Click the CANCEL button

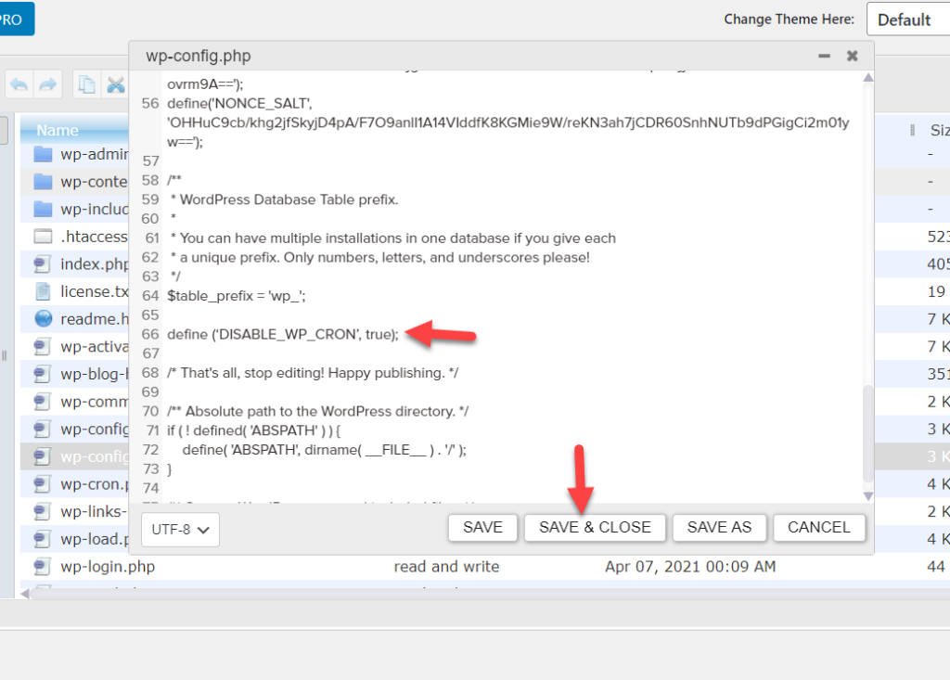[x=818, y=527]
